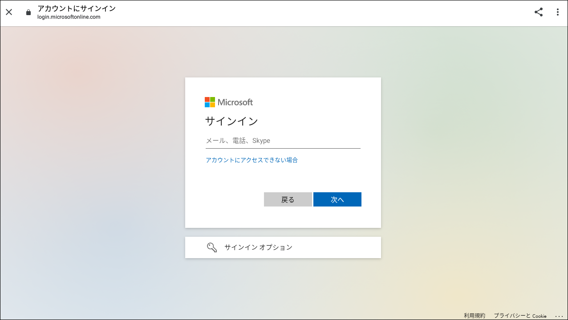Viewport: 568px width, 320px height.
Task: Click the padlock site security icon
Action: 28,12
